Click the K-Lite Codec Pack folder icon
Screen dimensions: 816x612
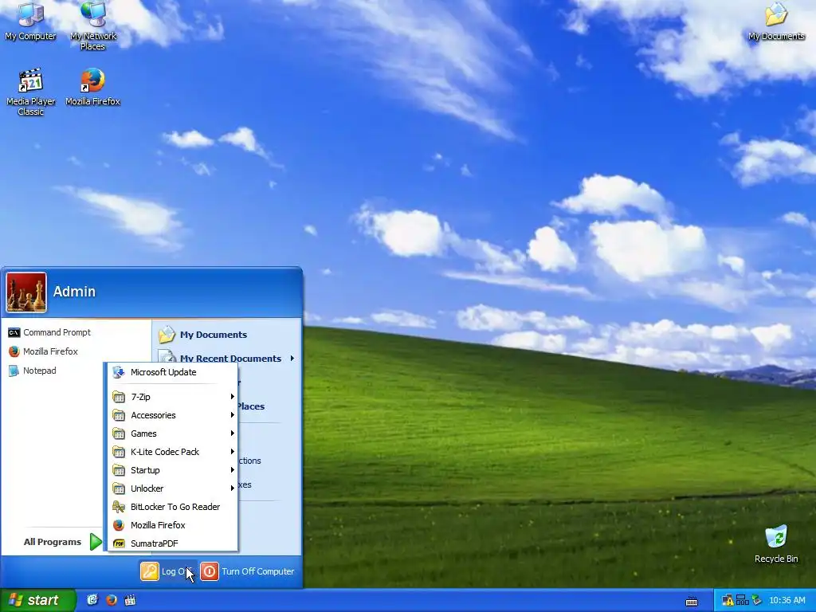(119, 452)
